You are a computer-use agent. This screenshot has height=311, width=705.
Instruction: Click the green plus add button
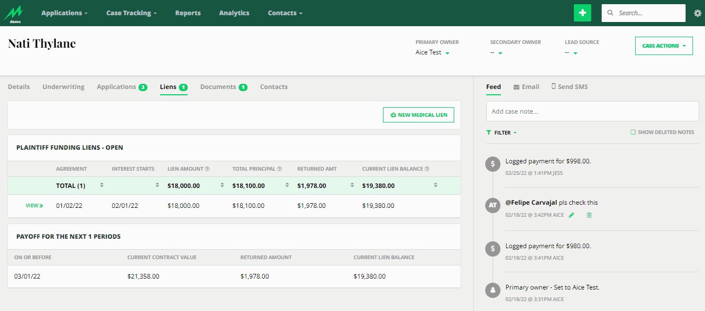(582, 13)
